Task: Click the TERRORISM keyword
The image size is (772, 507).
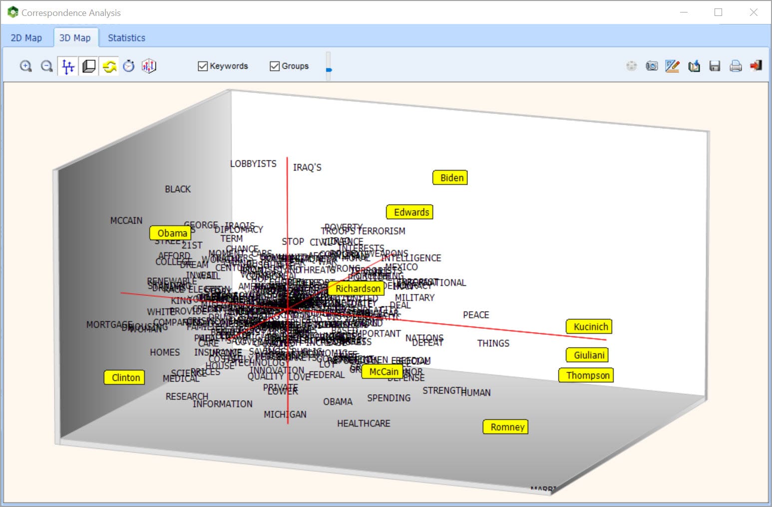Action: tap(381, 231)
